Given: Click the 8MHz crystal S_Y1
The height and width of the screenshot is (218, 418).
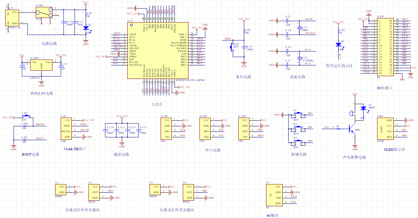Looking at the screenshot, I should point(299,27).
